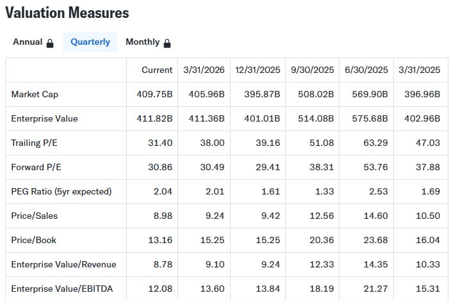
Task: Select Trailing P/E value 31.40
Action: pyautogui.click(x=160, y=143)
